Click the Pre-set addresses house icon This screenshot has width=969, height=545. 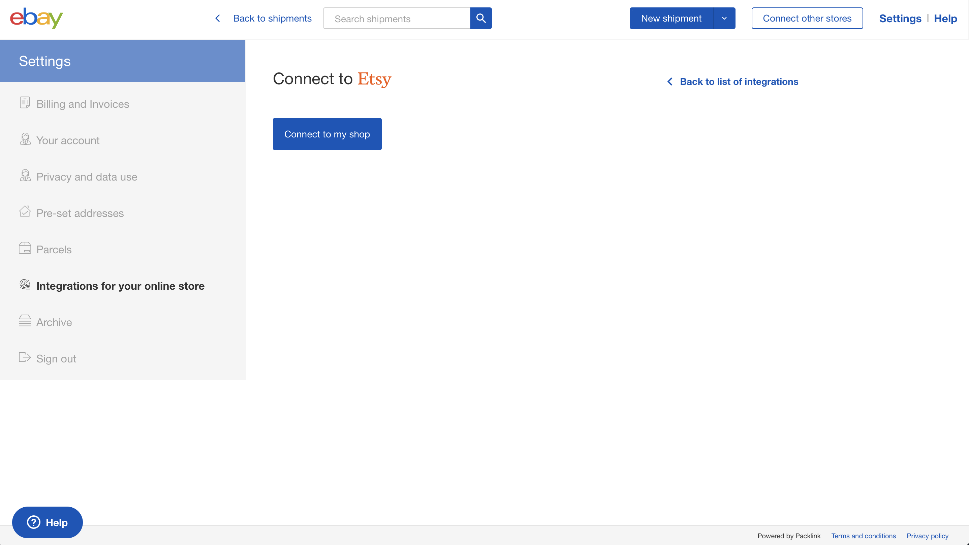(x=25, y=212)
